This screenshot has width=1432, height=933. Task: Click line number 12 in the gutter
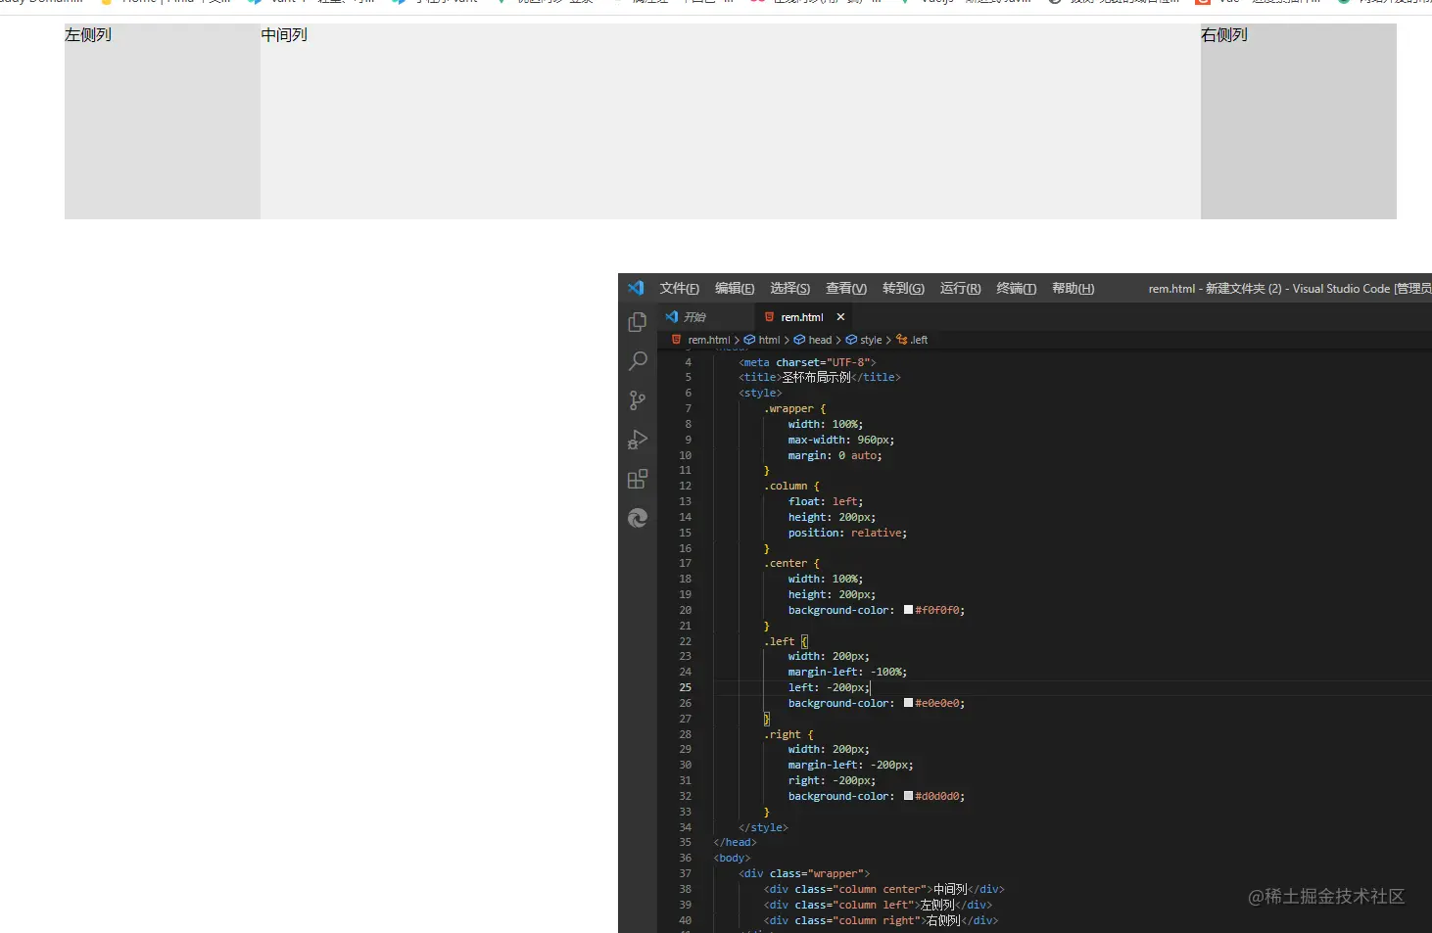tap(686, 486)
